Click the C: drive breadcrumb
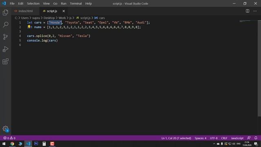 [16, 18]
